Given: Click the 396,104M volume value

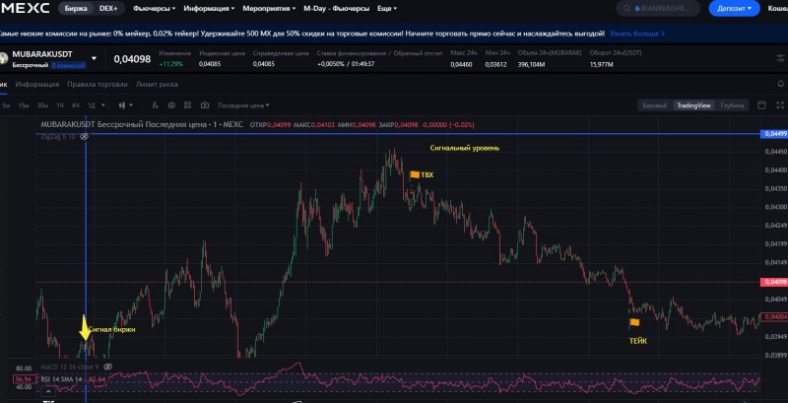Looking at the screenshot, I should click(531, 64).
